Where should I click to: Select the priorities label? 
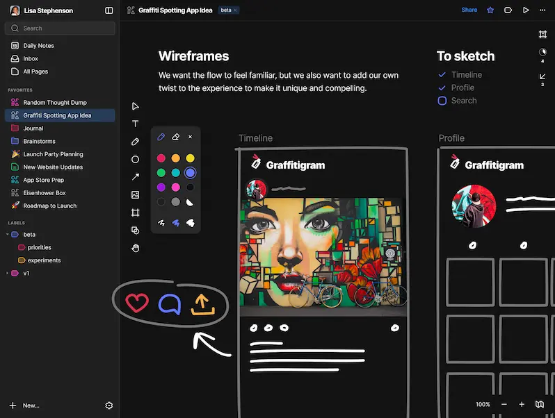pyautogui.click(x=39, y=247)
